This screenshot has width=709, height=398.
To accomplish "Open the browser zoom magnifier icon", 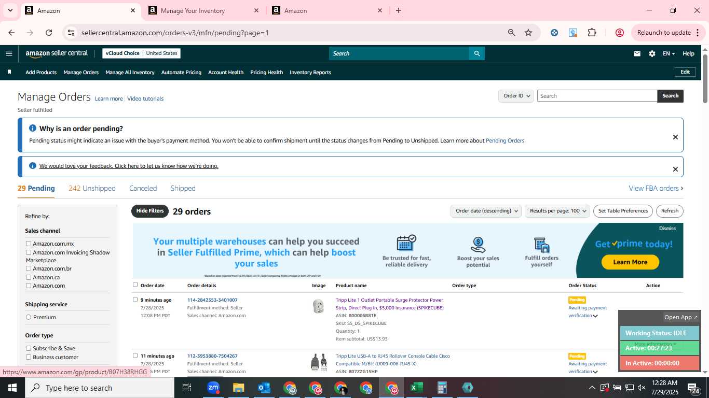I will tap(512, 33).
